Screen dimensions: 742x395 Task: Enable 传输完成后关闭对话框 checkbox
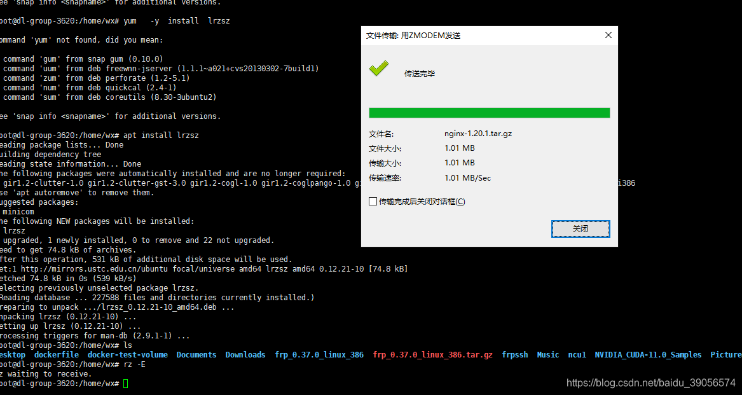373,201
